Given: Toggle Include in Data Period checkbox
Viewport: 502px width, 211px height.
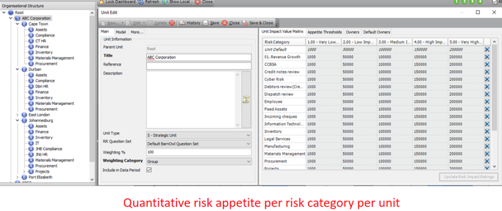Looking at the screenshot, I should [x=149, y=170].
